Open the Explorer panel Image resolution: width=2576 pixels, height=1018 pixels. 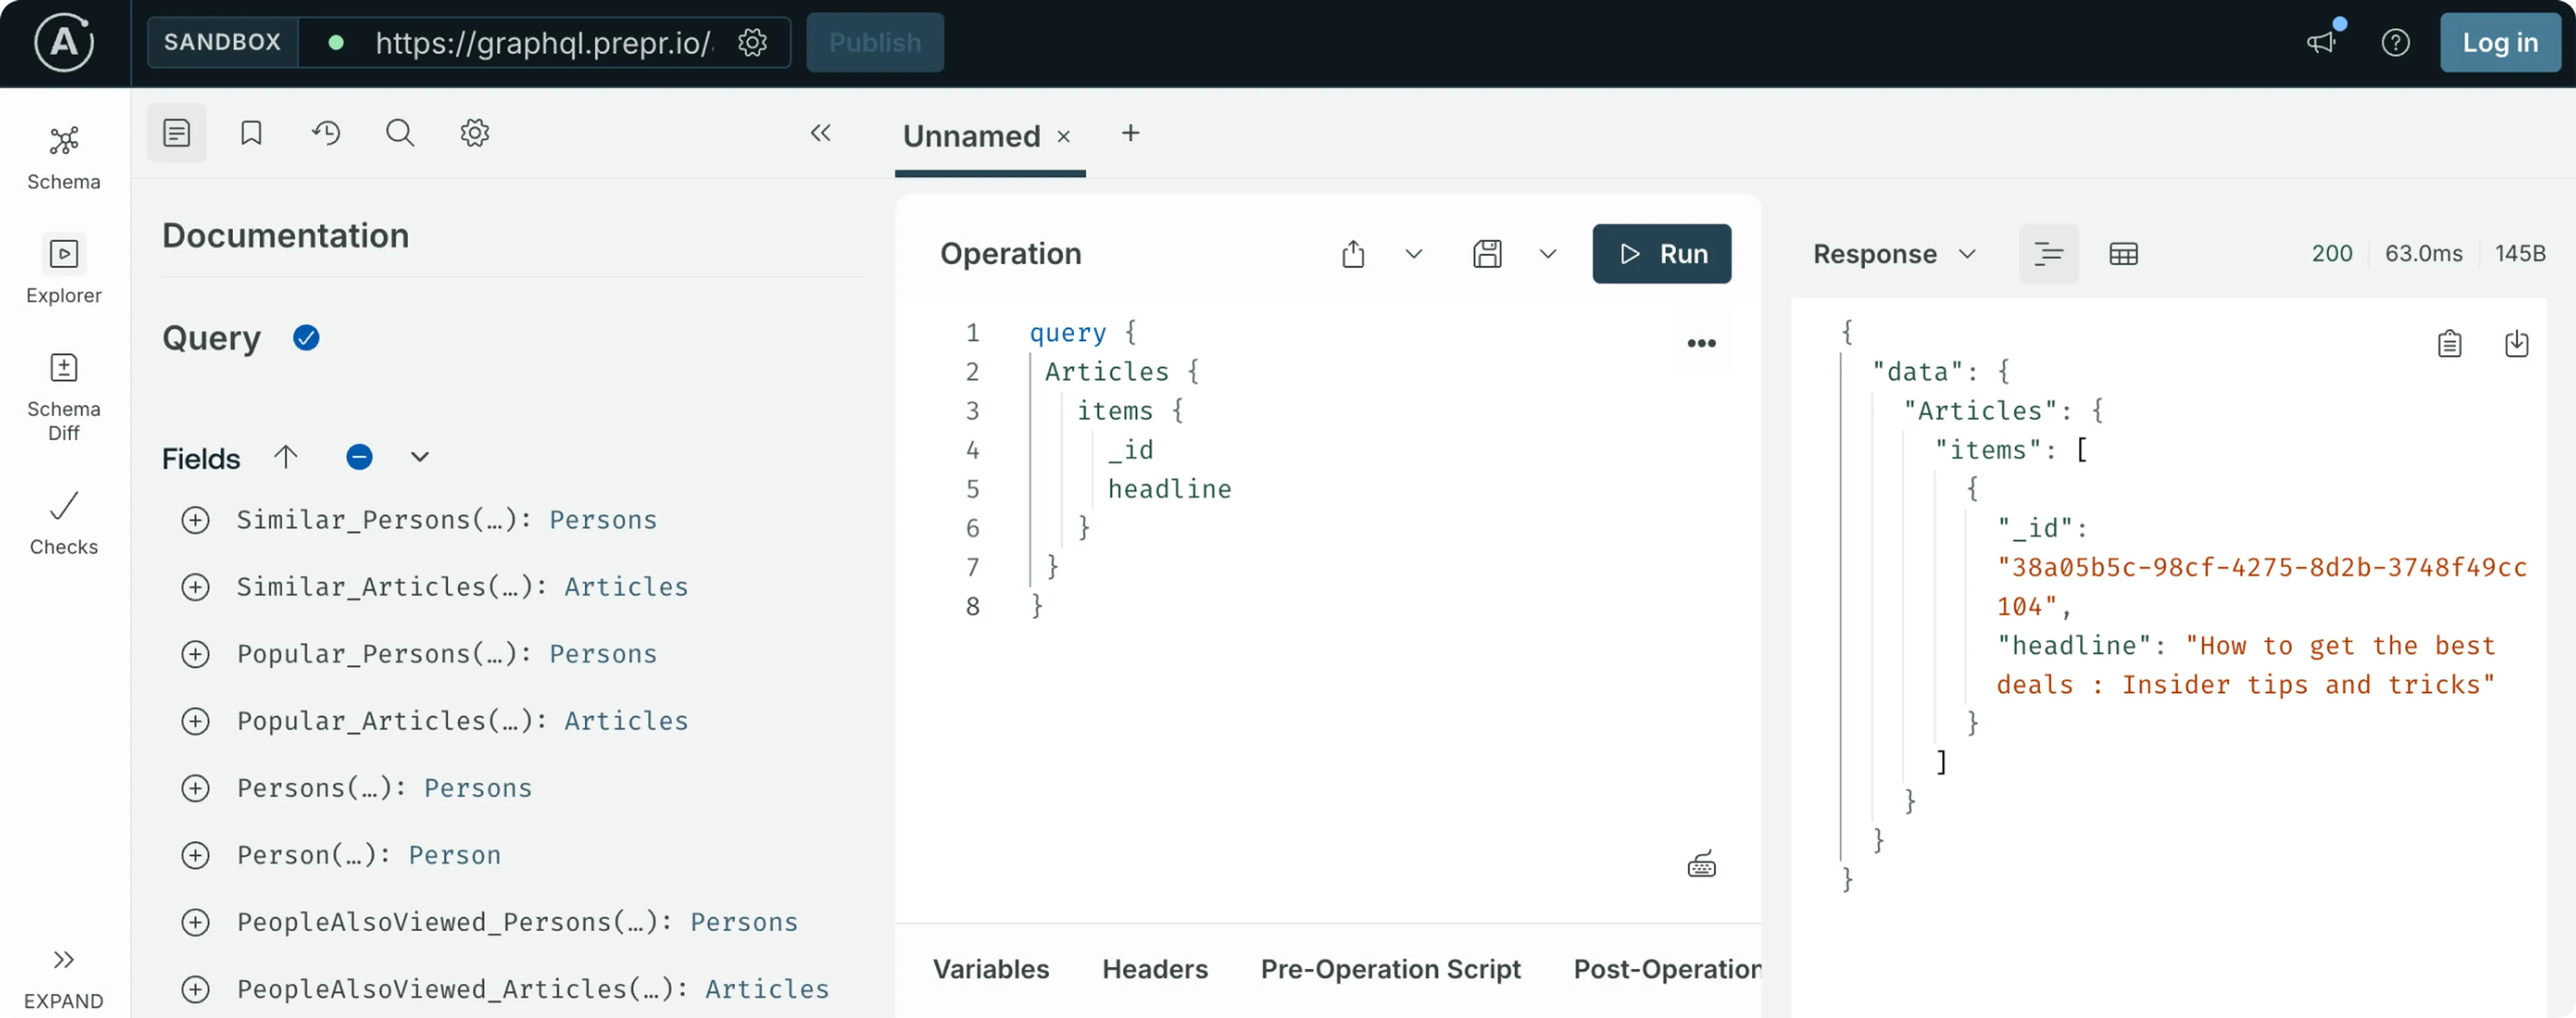point(63,268)
